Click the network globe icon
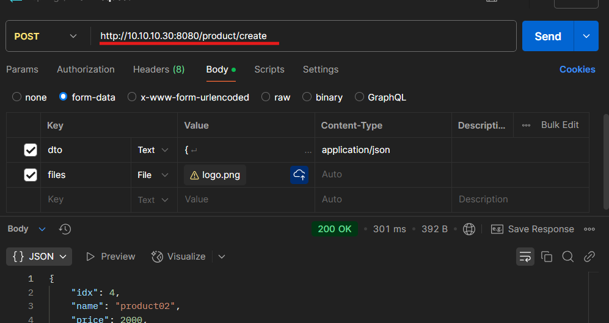 click(x=469, y=229)
